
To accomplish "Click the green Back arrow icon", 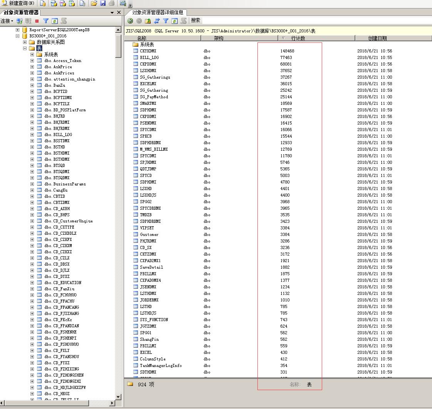I will [x=130, y=21].
